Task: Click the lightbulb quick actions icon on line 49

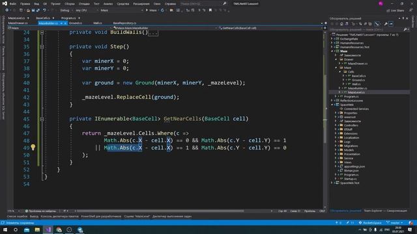Action: [33, 148]
